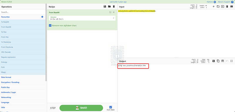
Task: Select Fork operation
Action: [23, 67]
